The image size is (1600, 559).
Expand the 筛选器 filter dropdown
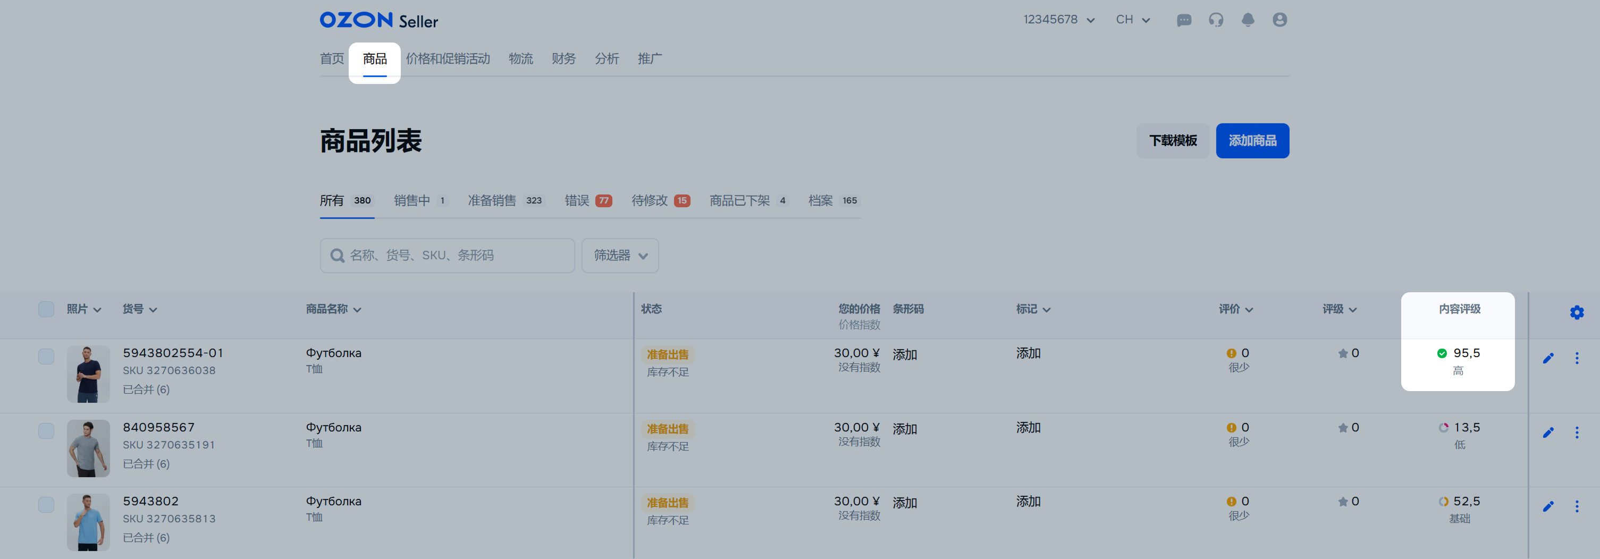coord(620,255)
